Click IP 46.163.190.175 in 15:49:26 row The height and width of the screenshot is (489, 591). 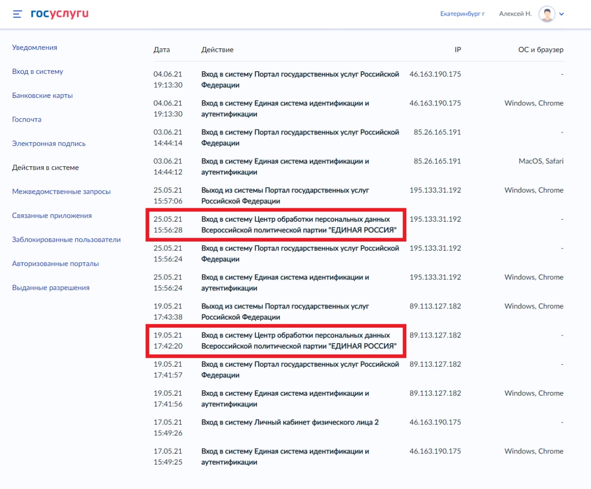pos(435,423)
